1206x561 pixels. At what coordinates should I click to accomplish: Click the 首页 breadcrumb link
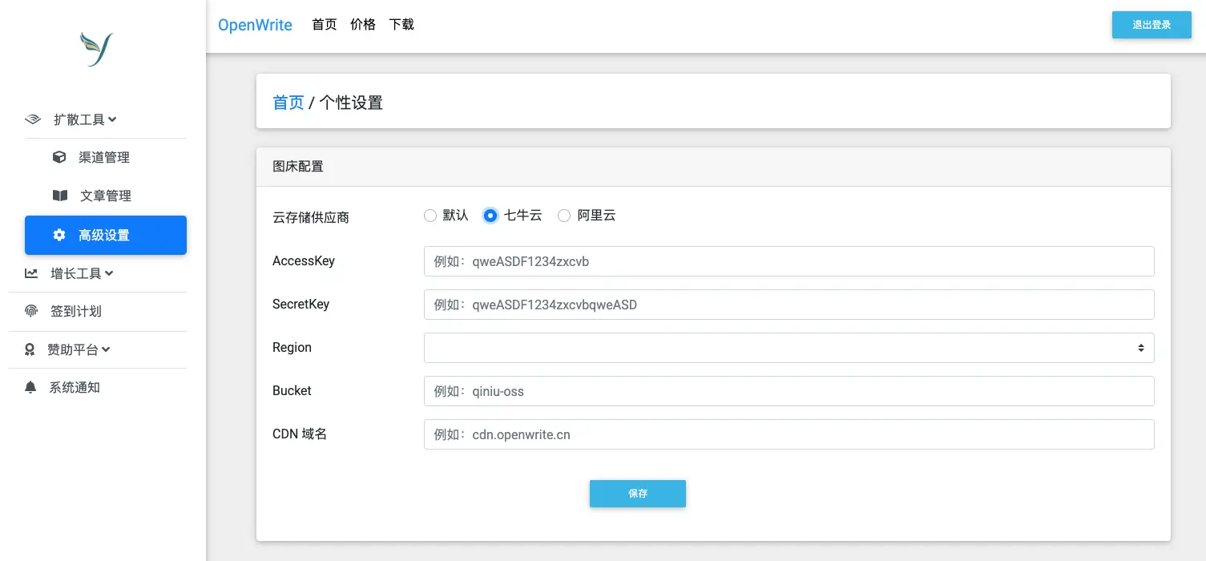tap(288, 103)
